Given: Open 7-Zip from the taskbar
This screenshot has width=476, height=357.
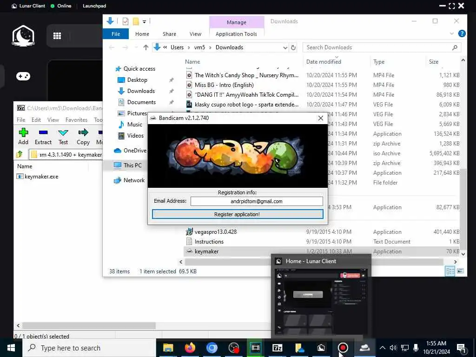Looking at the screenshot, I should point(278,348).
